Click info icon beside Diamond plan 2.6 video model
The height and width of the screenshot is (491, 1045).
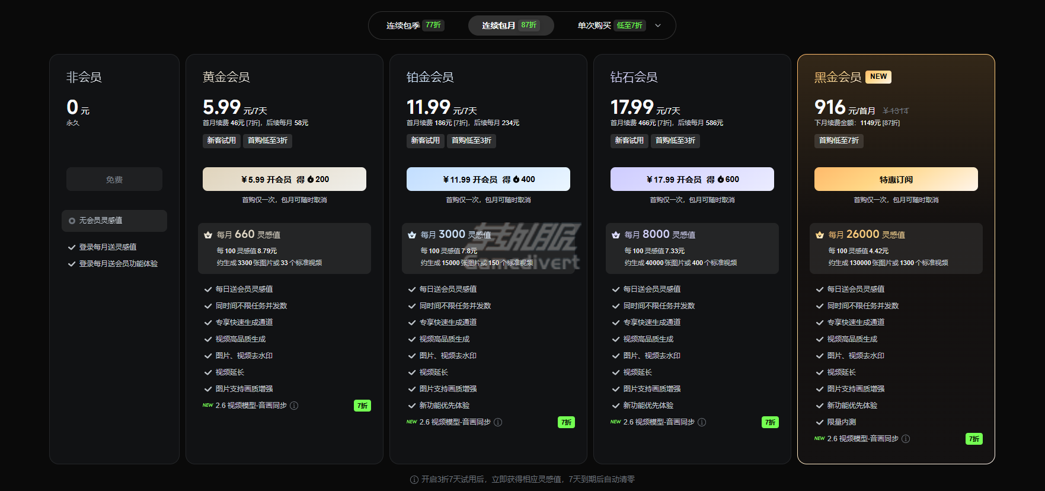(702, 422)
